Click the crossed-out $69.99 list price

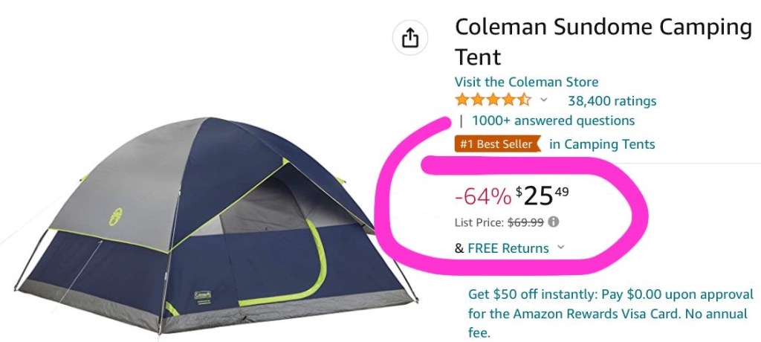525,222
